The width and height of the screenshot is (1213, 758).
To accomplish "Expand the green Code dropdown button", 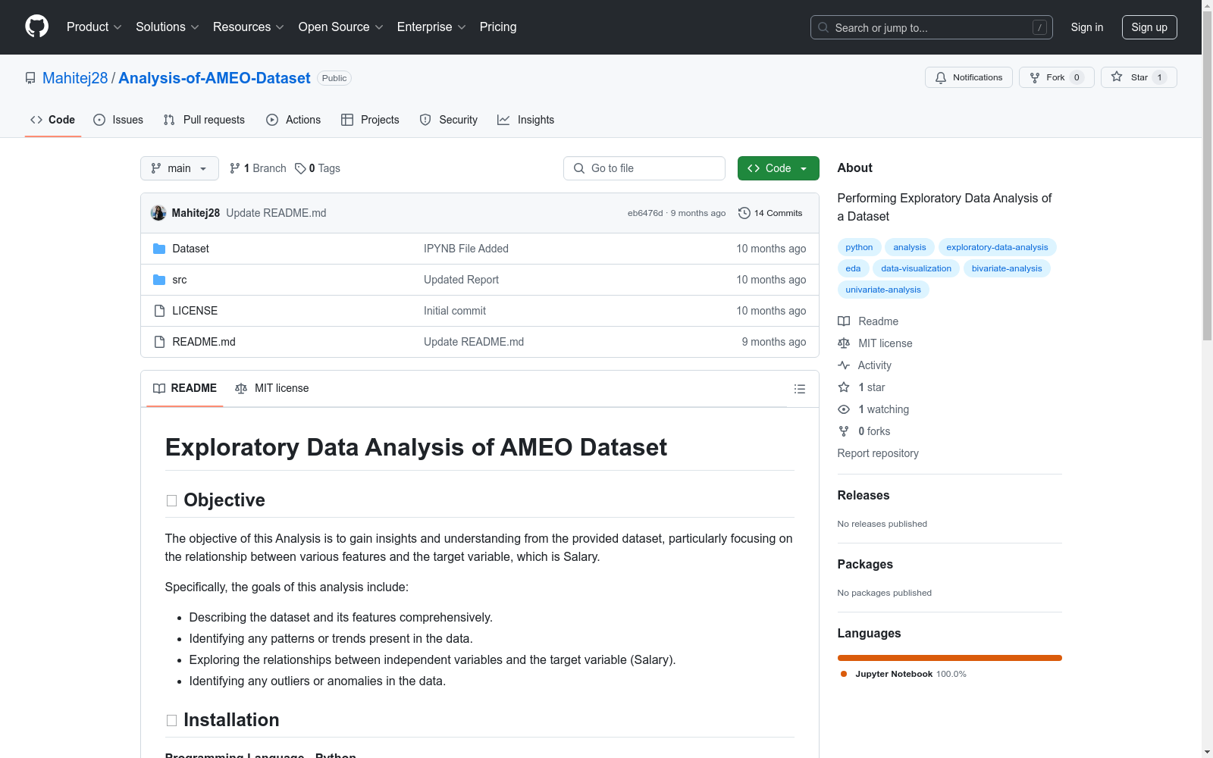I will (778, 168).
